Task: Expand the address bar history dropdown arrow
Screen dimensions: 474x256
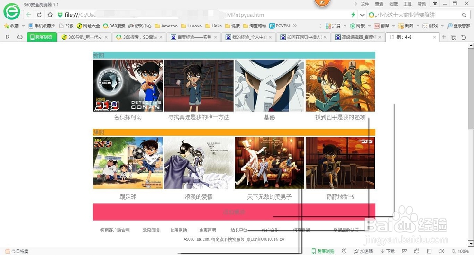Action: click(x=362, y=15)
